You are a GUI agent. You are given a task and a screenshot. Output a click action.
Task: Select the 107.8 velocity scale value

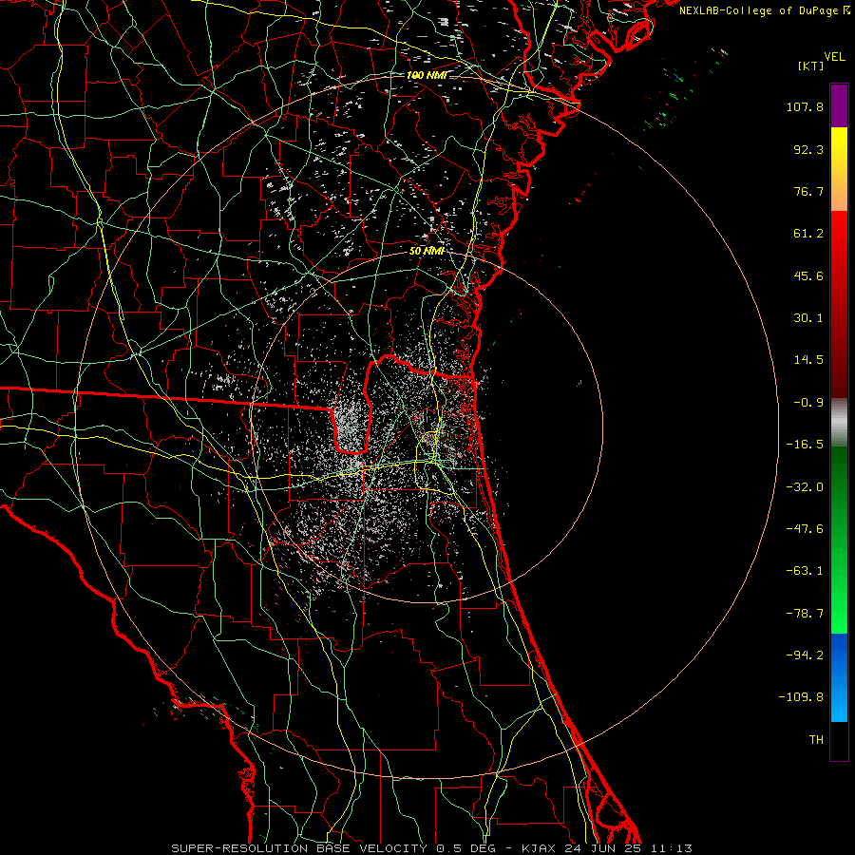coord(805,106)
